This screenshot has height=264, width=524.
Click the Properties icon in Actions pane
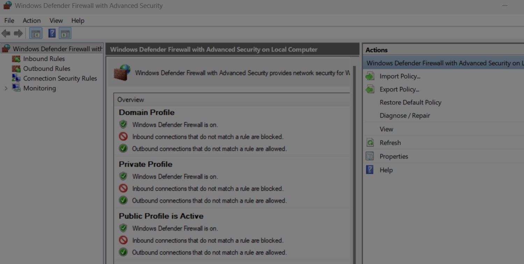pos(370,156)
